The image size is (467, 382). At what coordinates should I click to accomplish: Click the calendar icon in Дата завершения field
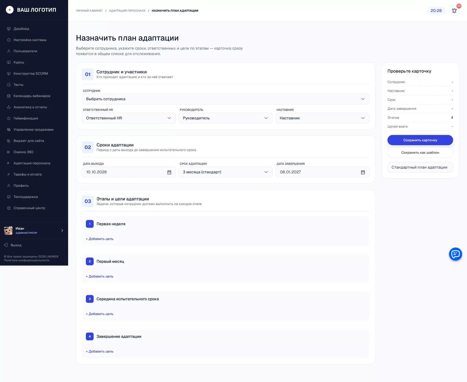[x=363, y=172]
